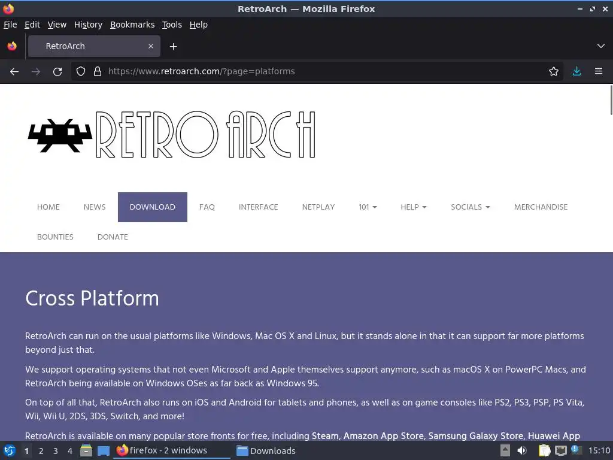Open the Help menu in the menu bar
This screenshot has height=460, width=613.
[x=199, y=25]
